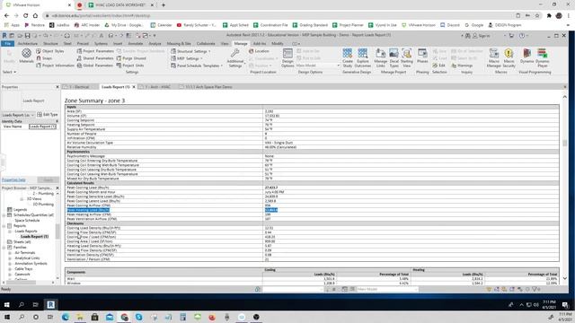This screenshot has width=575, height=323.
Task: Launch Dynamo
Action: [x=526, y=56]
